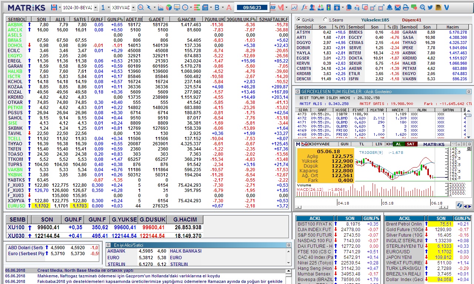Select the Günlük radio button
This screenshot has height=284, width=474.
click(x=298, y=20)
